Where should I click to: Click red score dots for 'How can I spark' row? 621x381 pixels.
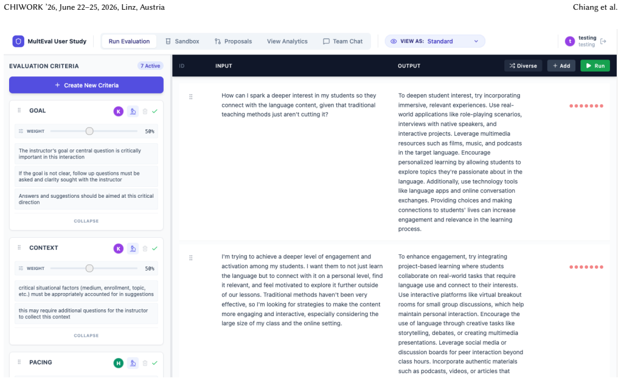(x=586, y=106)
